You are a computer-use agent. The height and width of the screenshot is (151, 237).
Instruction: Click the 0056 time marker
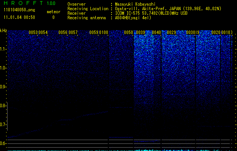pyautogui.click(x=63, y=32)
